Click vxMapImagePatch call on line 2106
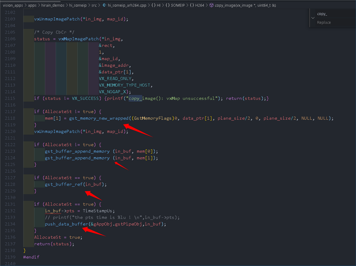Viewport: 356px width, 266px height. click(79, 39)
